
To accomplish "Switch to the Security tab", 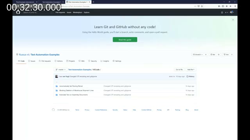I will click(93, 61).
